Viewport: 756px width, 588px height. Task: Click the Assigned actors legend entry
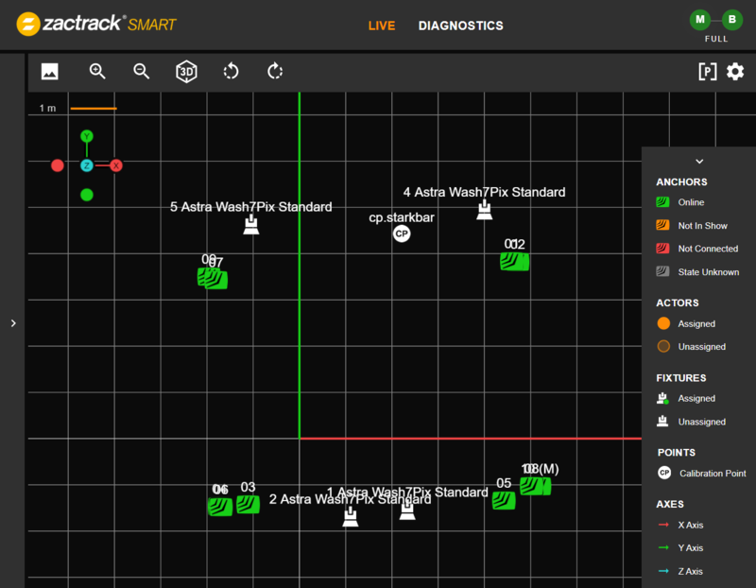tap(686, 323)
